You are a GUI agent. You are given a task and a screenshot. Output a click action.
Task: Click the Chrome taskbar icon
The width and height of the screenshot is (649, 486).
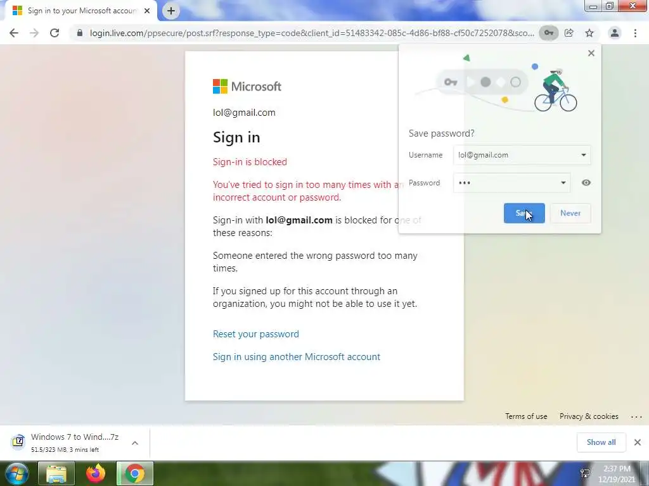point(135,473)
